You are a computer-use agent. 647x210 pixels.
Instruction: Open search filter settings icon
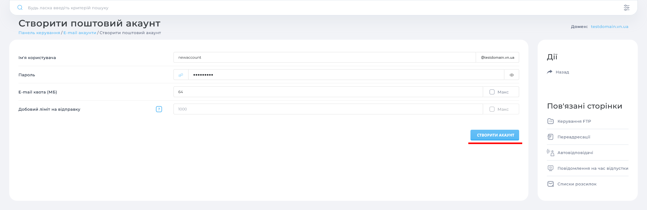(x=626, y=8)
